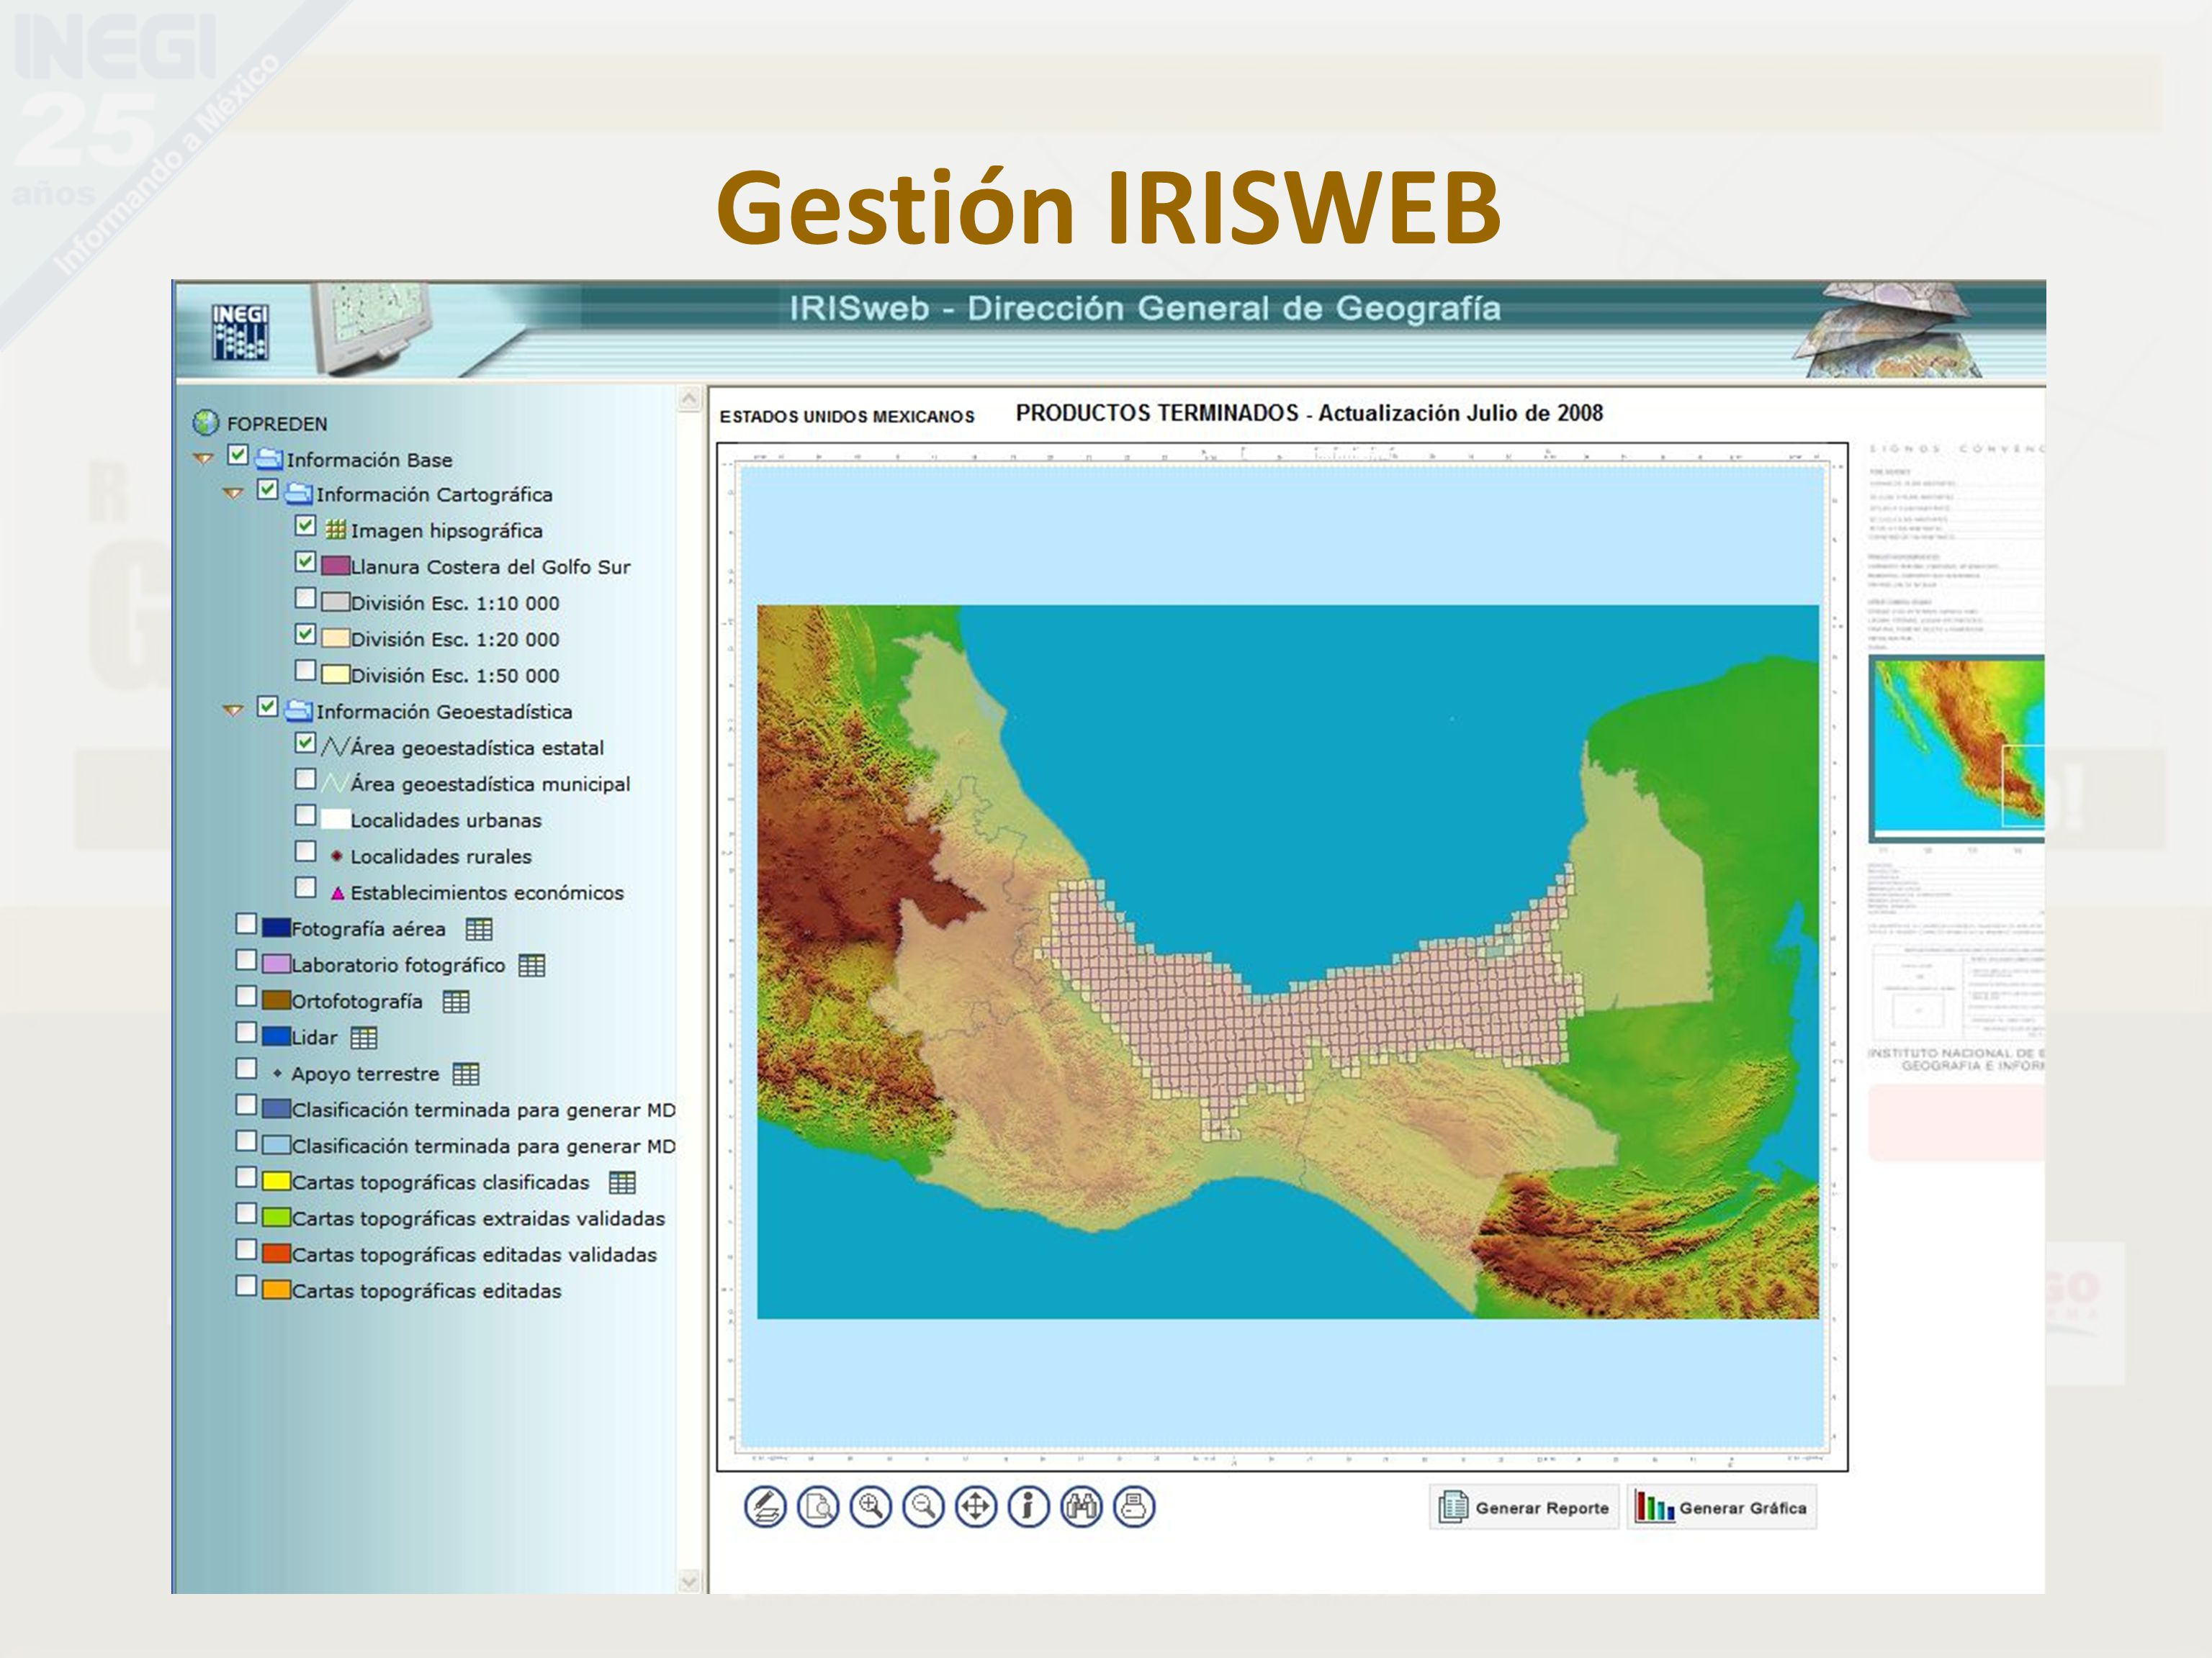Open the Fotografía aérea table icon
2212x1658 pixels.
tap(479, 930)
